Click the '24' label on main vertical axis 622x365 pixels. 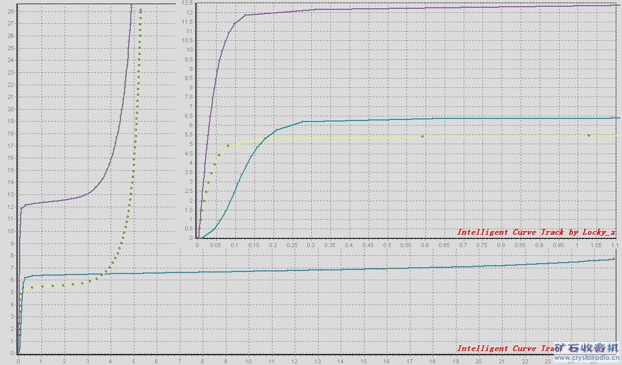11,60
